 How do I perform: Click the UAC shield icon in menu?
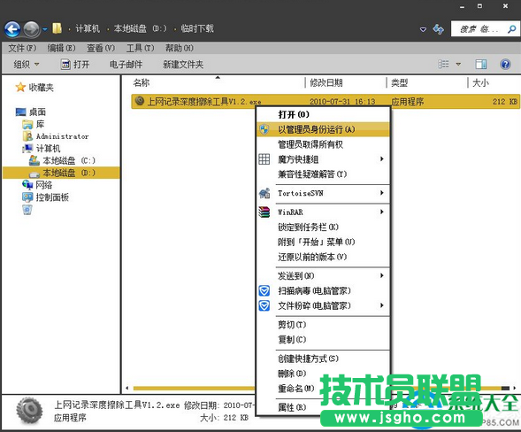[264, 129]
